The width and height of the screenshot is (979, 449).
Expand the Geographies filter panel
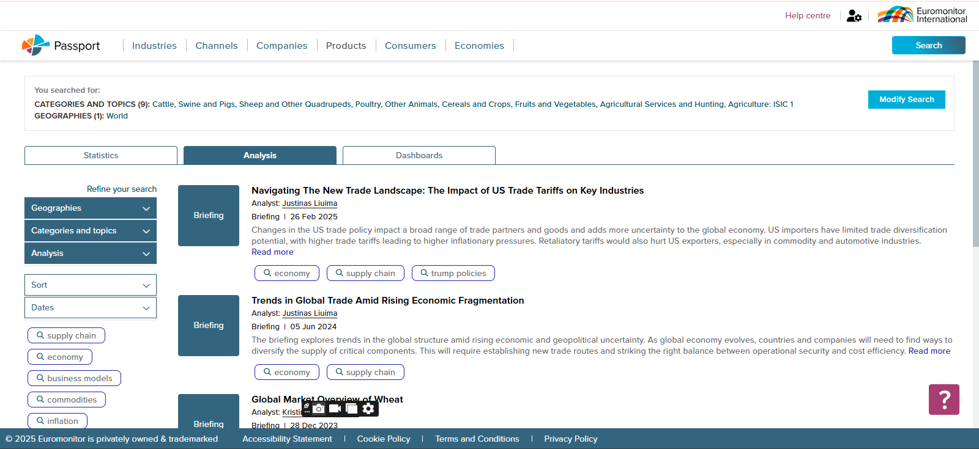pos(91,208)
